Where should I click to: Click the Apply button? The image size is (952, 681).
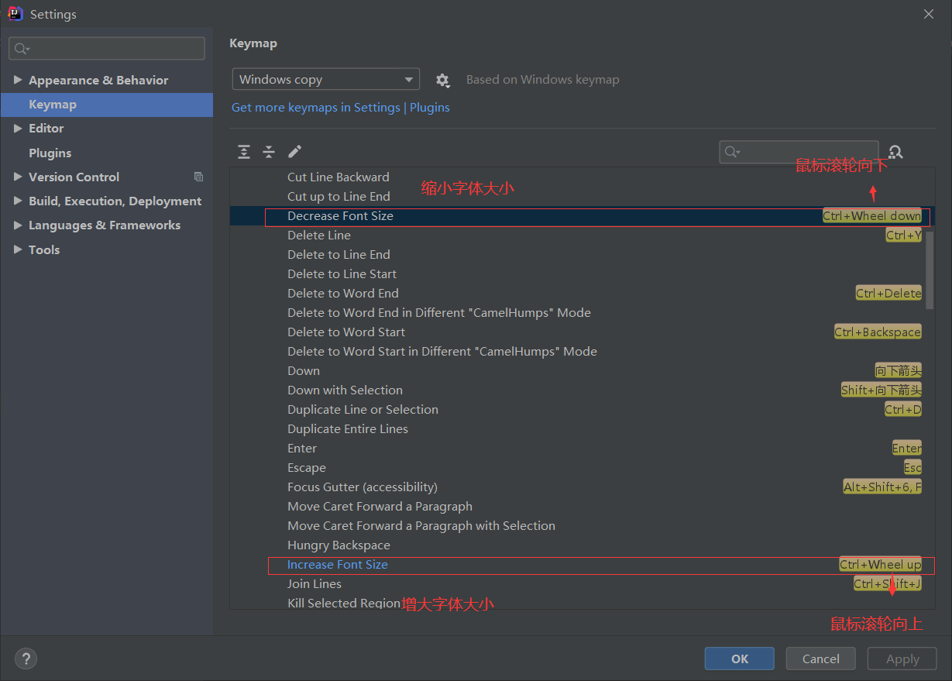(x=902, y=659)
